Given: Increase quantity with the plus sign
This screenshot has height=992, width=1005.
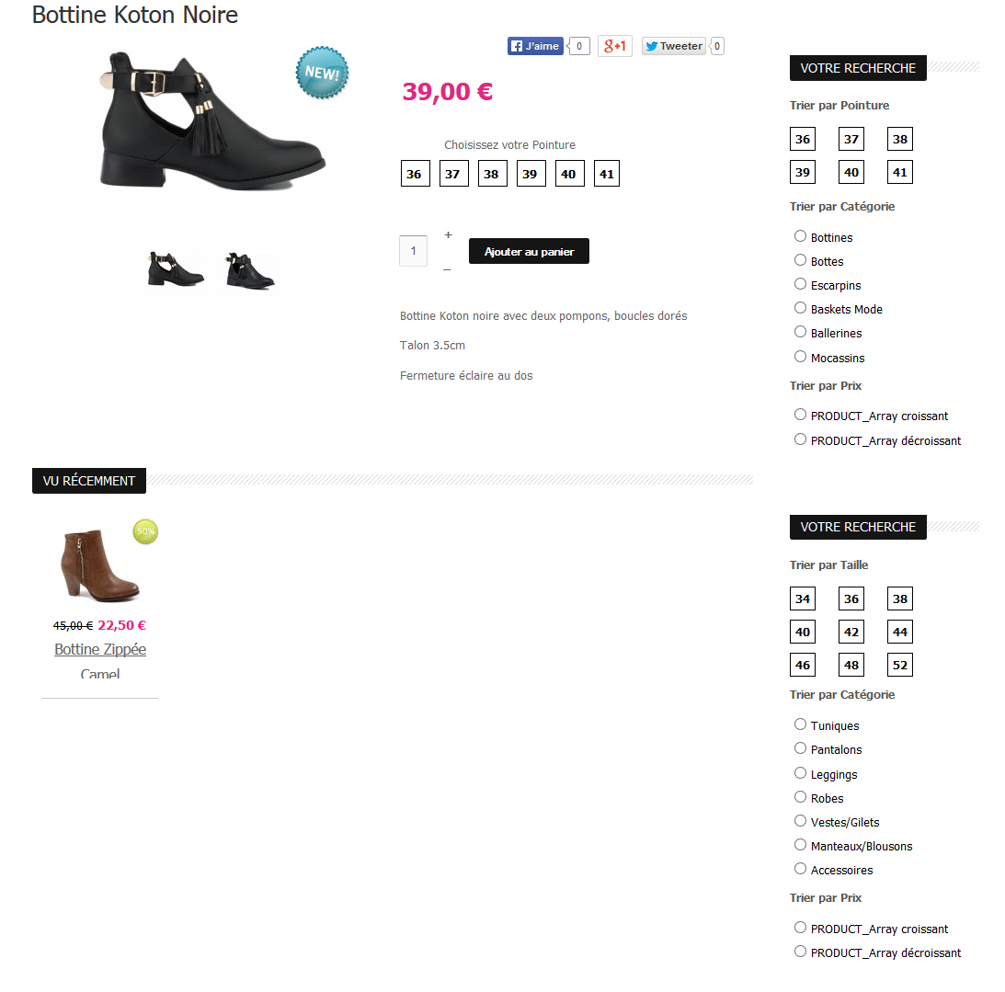Looking at the screenshot, I should [x=448, y=235].
